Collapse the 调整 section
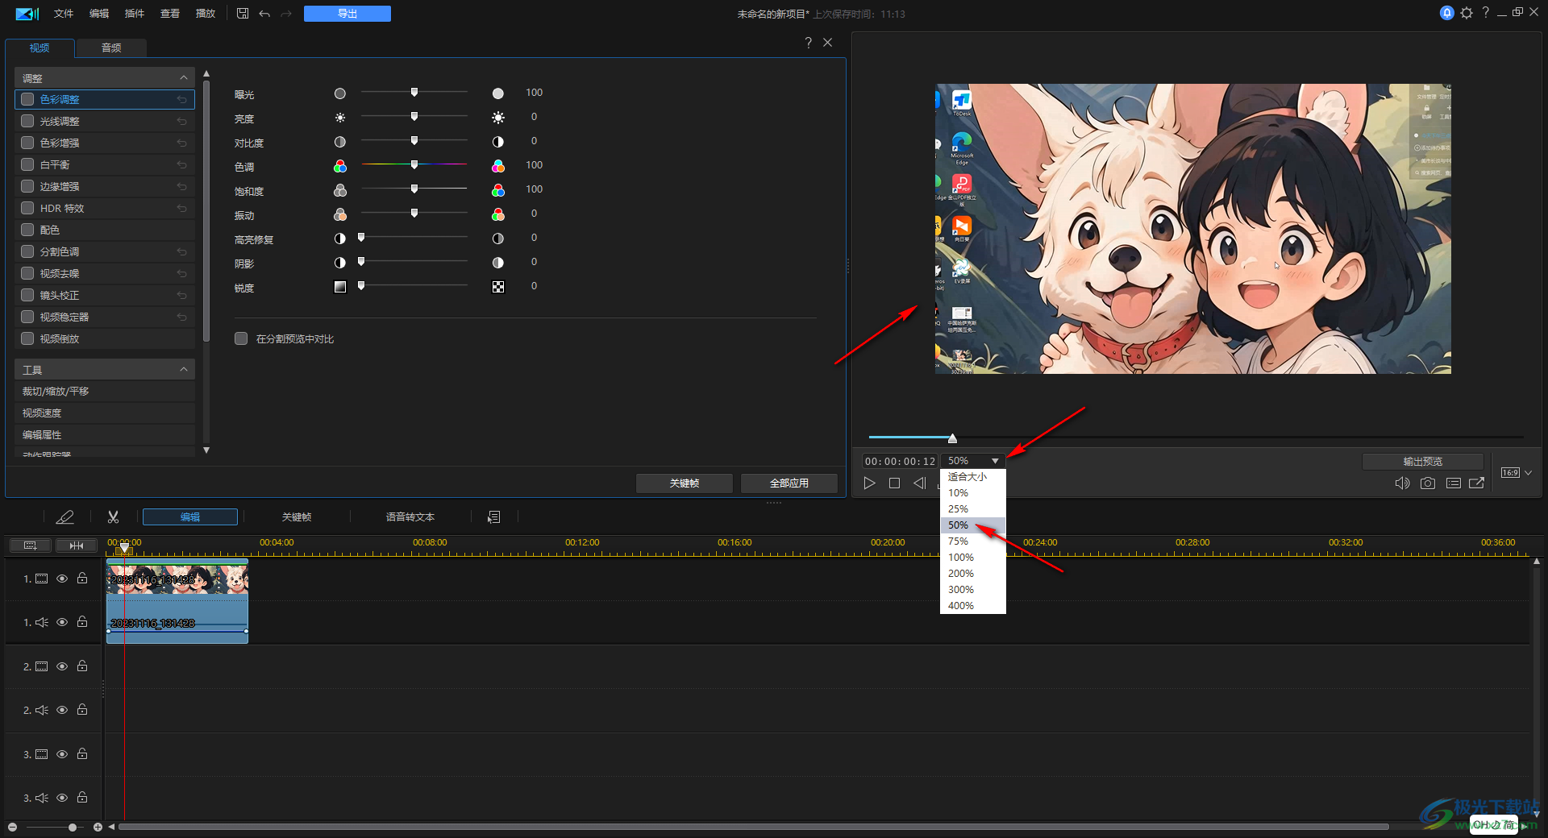The height and width of the screenshot is (838, 1548). 184,78
